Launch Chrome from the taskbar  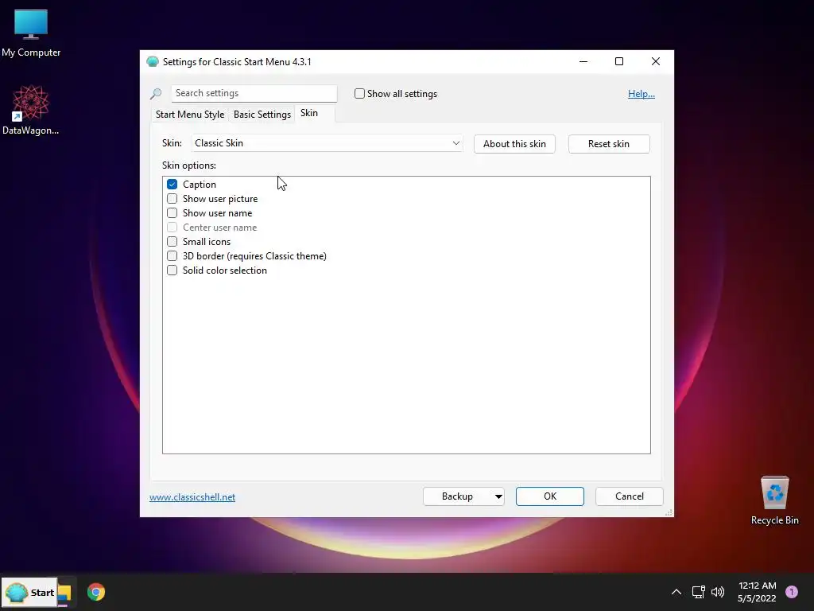click(x=96, y=592)
